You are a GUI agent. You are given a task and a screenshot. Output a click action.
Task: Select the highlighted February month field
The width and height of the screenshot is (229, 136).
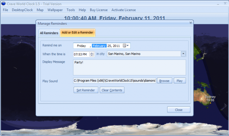tap(99, 46)
